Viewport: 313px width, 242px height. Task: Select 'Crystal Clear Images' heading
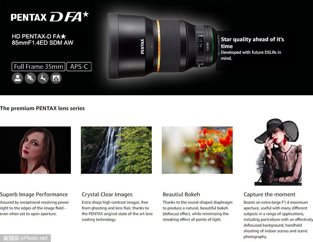pos(107,194)
